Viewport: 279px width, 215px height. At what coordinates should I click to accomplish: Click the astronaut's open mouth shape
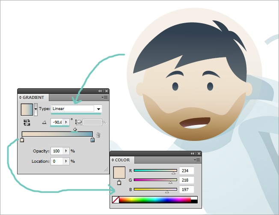coord(195,122)
